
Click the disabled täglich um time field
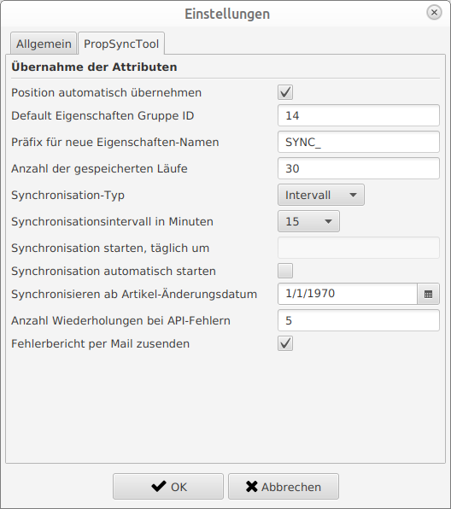pyautogui.click(x=359, y=248)
